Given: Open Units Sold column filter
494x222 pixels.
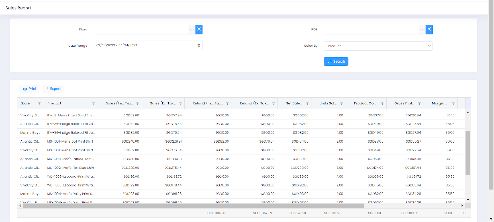Looking at the screenshot, I should [x=342, y=103].
